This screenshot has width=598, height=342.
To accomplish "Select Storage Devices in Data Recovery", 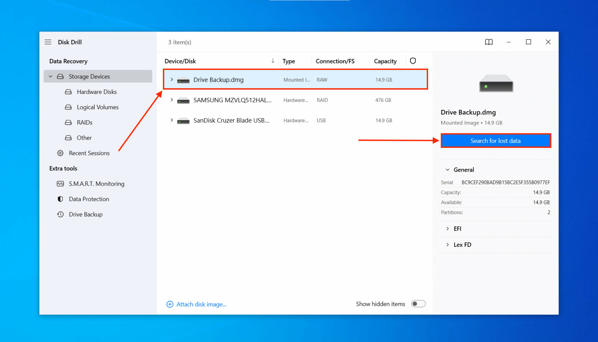I will pos(90,76).
